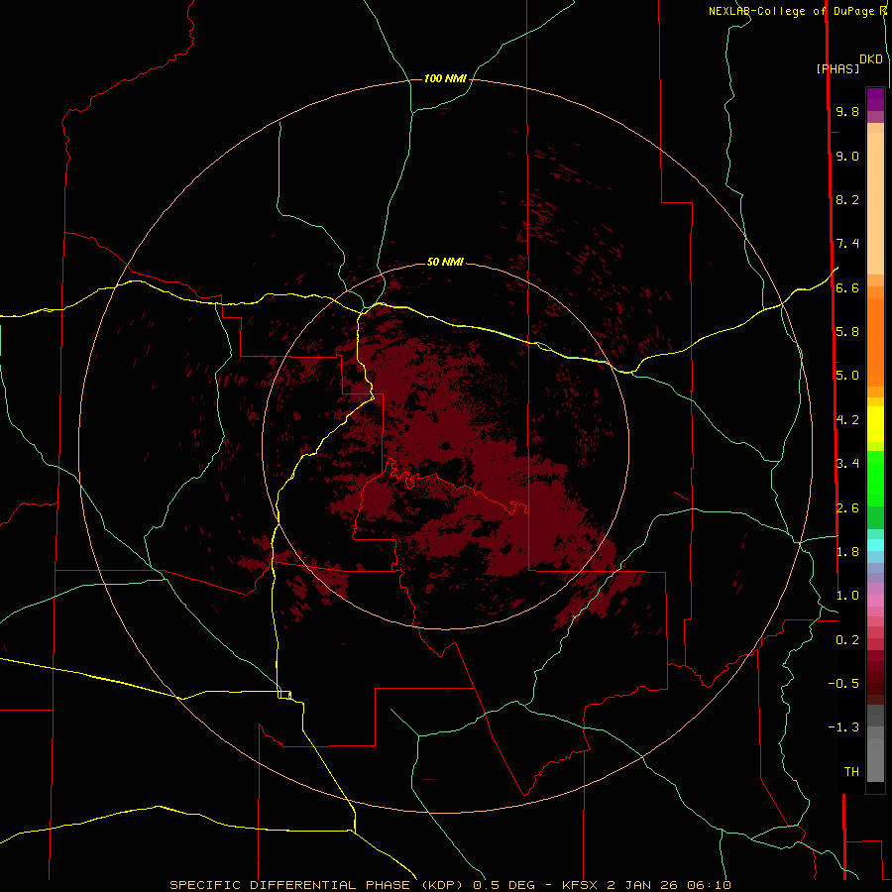The image size is (892, 892).
Task: Click the 5.0 value on the scale
Action: (x=847, y=376)
